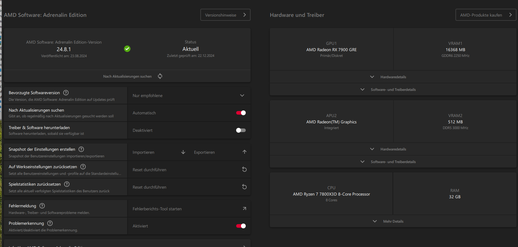Click Reset durchführen for Werkseinstellungen
The image size is (518, 247).
point(189,170)
